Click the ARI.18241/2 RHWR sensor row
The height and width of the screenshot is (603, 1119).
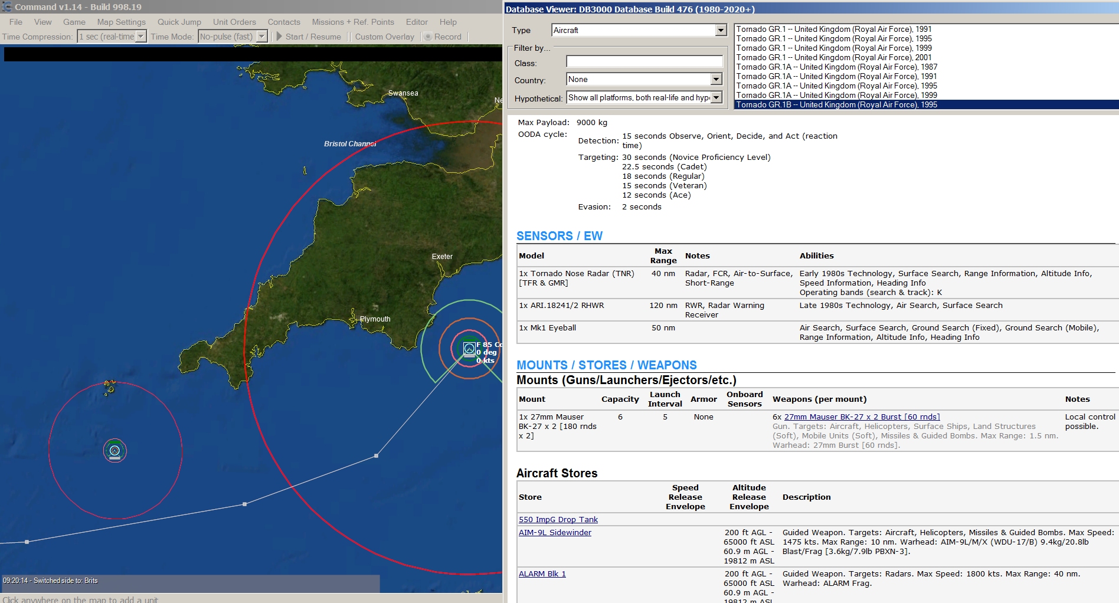pos(817,310)
